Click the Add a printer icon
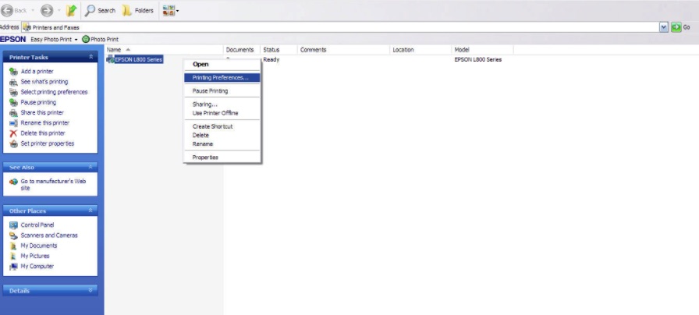 [13, 71]
